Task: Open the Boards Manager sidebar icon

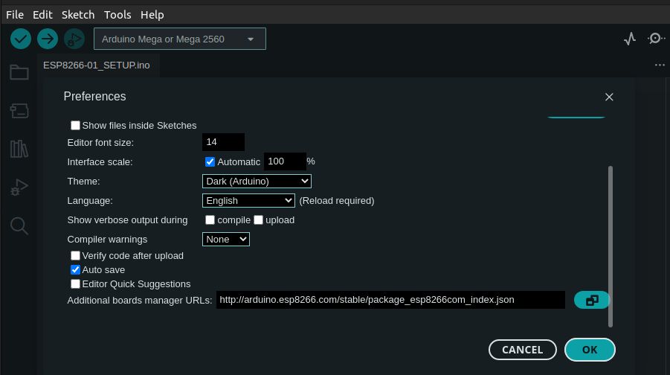Action: pyautogui.click(x=19, y=111)
